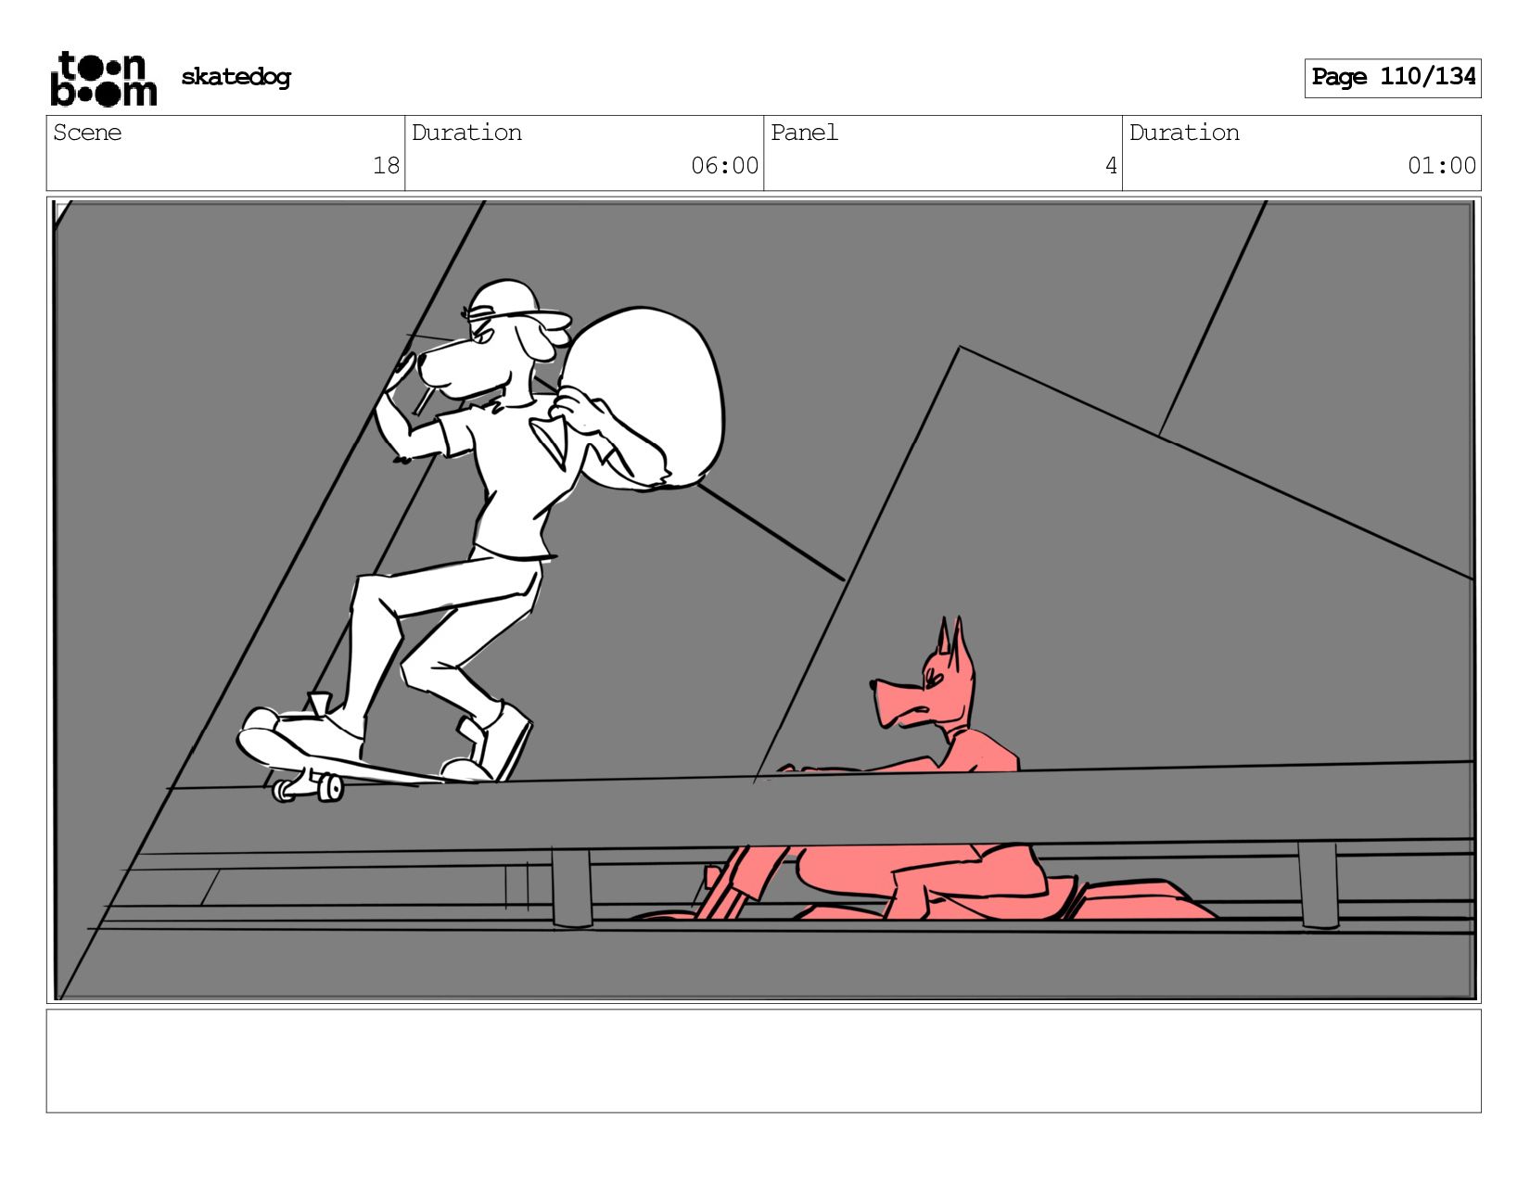
Task: Click the 'Page 110/134' page indicator
Action: tap(1393, 78)
